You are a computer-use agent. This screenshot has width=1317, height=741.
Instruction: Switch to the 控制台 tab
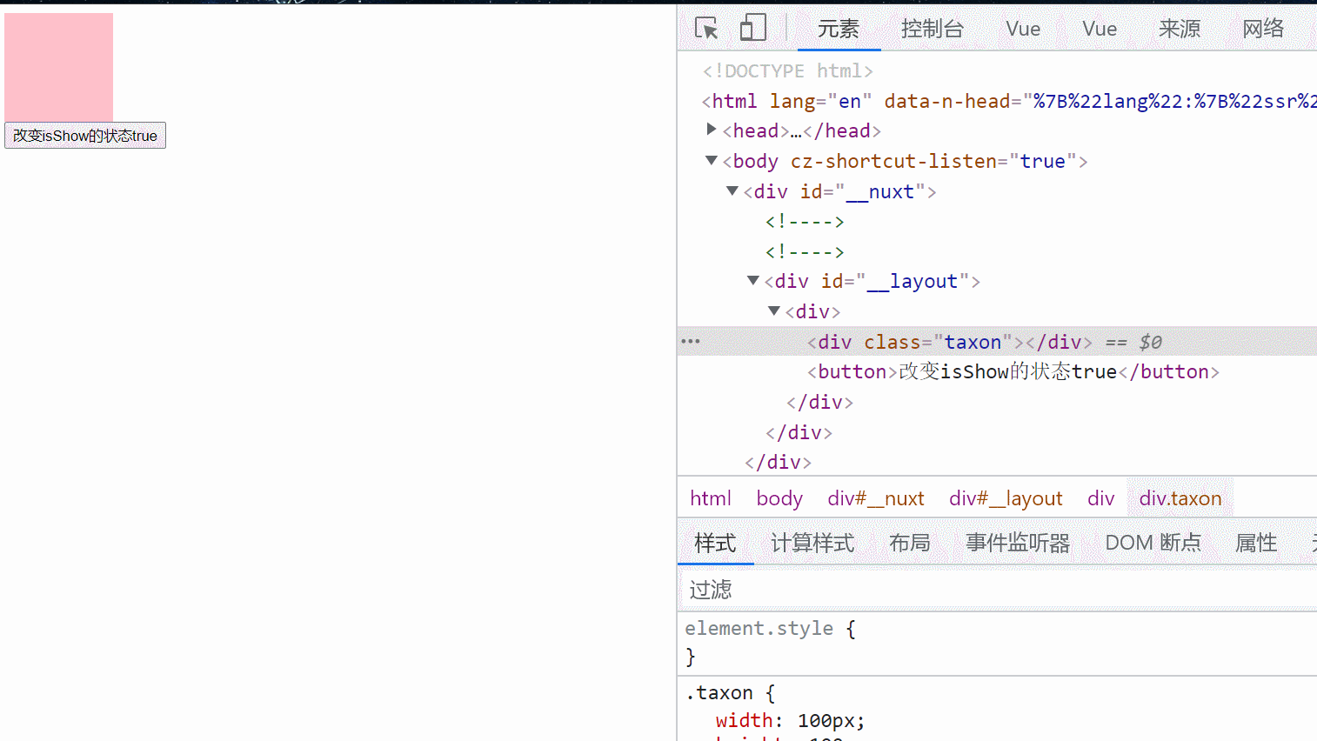click(933, 29)
